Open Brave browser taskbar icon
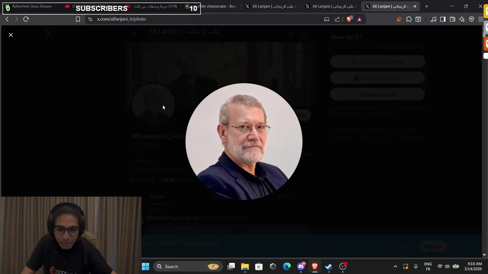The image size is (488, 274). (x=315, y=266)
